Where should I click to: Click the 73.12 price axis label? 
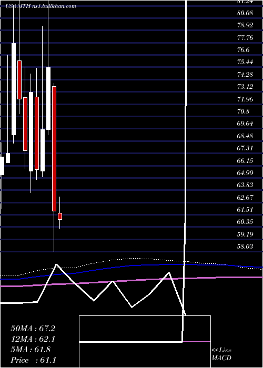point(245,87)
